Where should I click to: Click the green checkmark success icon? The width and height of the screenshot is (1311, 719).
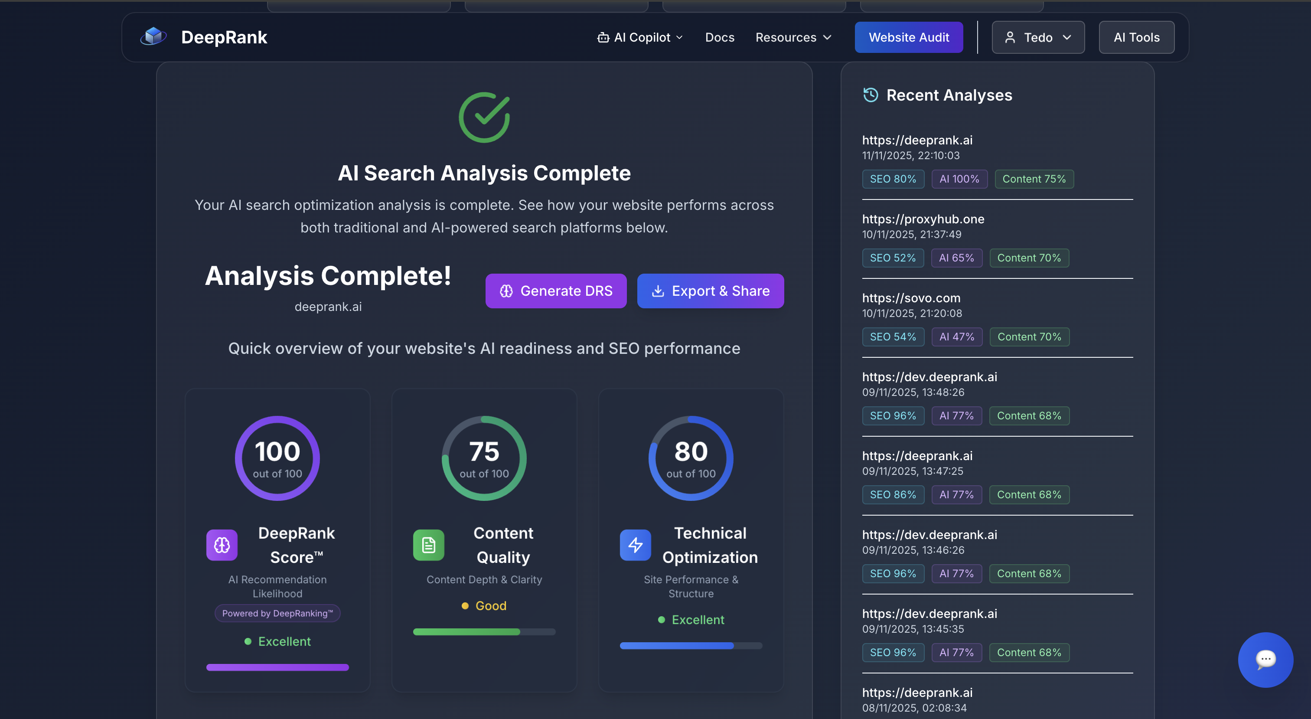(x=484, y=117)
